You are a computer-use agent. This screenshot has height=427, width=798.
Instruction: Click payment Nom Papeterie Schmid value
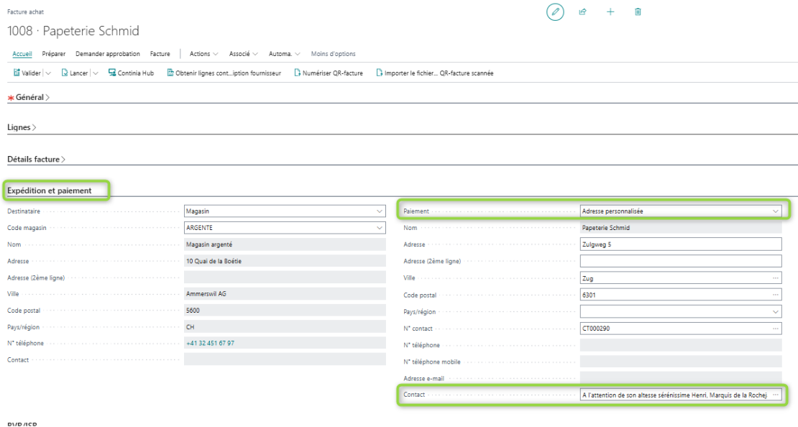click(680, 228)
